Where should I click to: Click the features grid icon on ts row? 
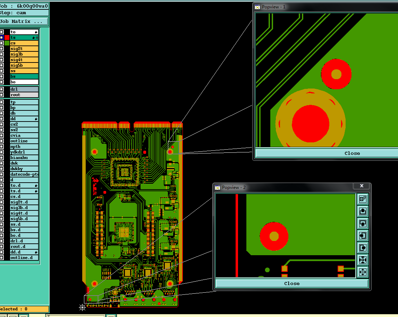(x=37, y=37)
